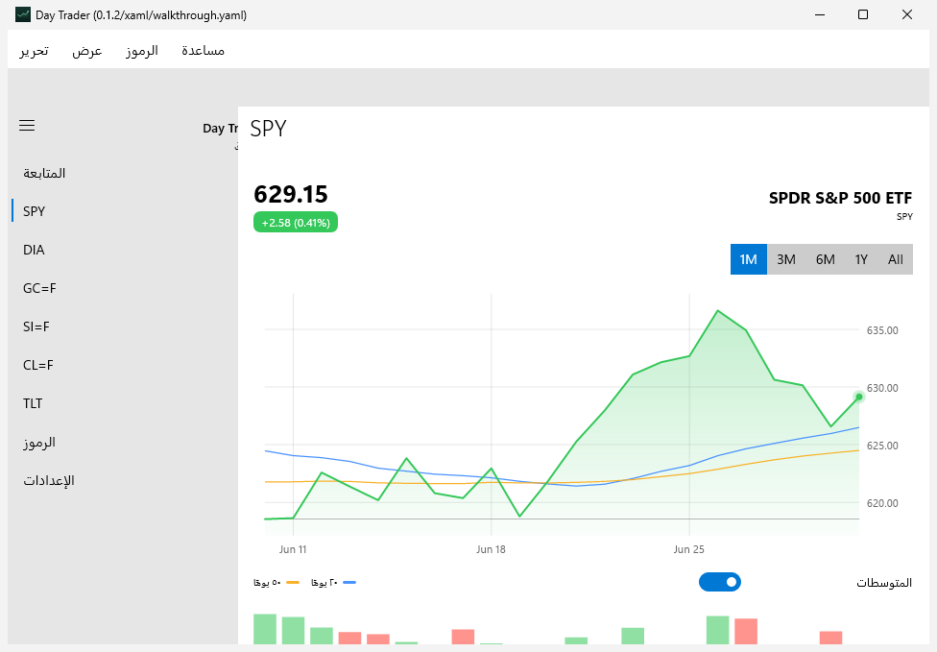This screenshot has width=937, height=652.
Task: Open الإعدادات settings in sidebar
Action: point(123,480)
